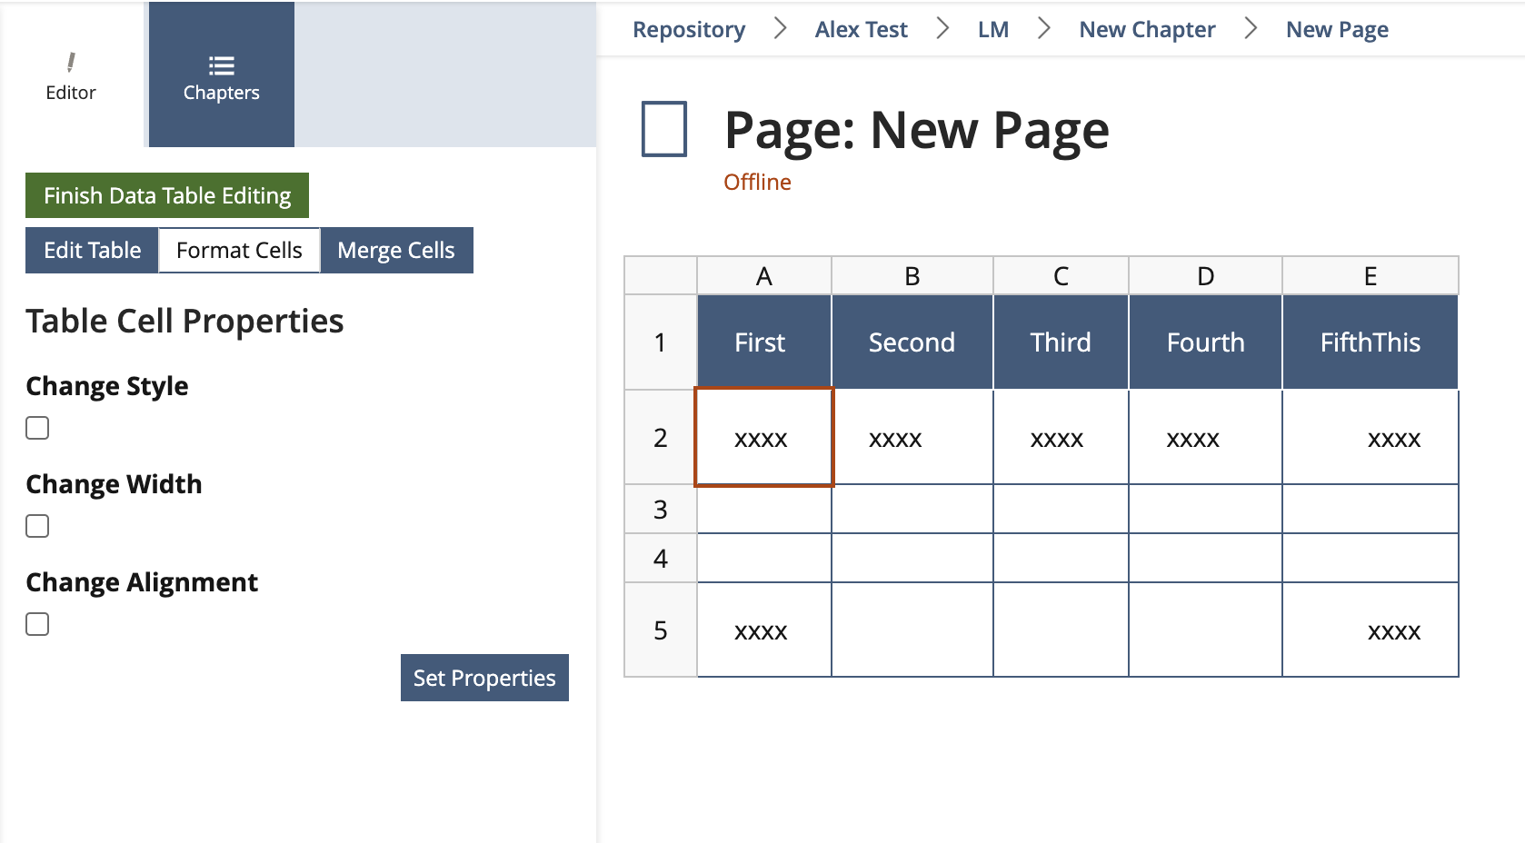Toggle the page select checkbox beside title

pyautogui.click(x=664, y=129)
